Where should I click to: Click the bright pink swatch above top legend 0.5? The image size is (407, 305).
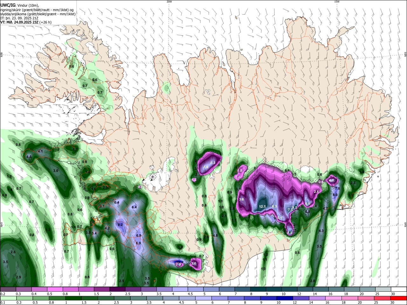click(55, 289)
